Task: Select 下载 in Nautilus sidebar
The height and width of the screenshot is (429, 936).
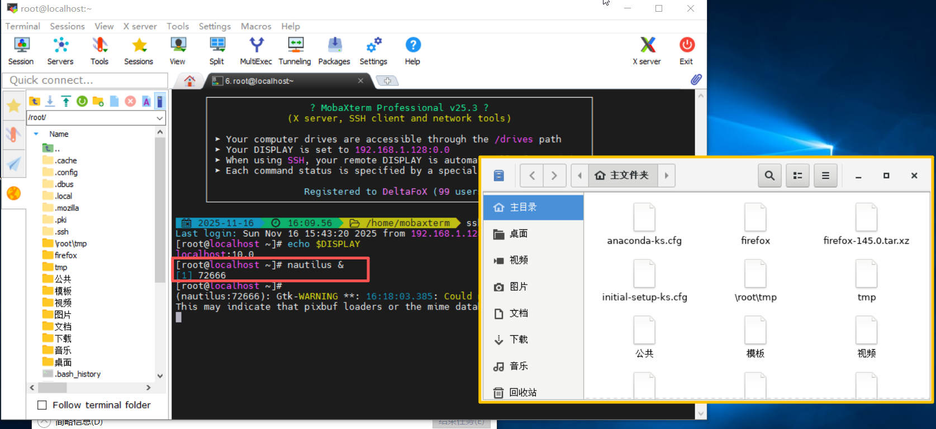Action: (533, 340)
